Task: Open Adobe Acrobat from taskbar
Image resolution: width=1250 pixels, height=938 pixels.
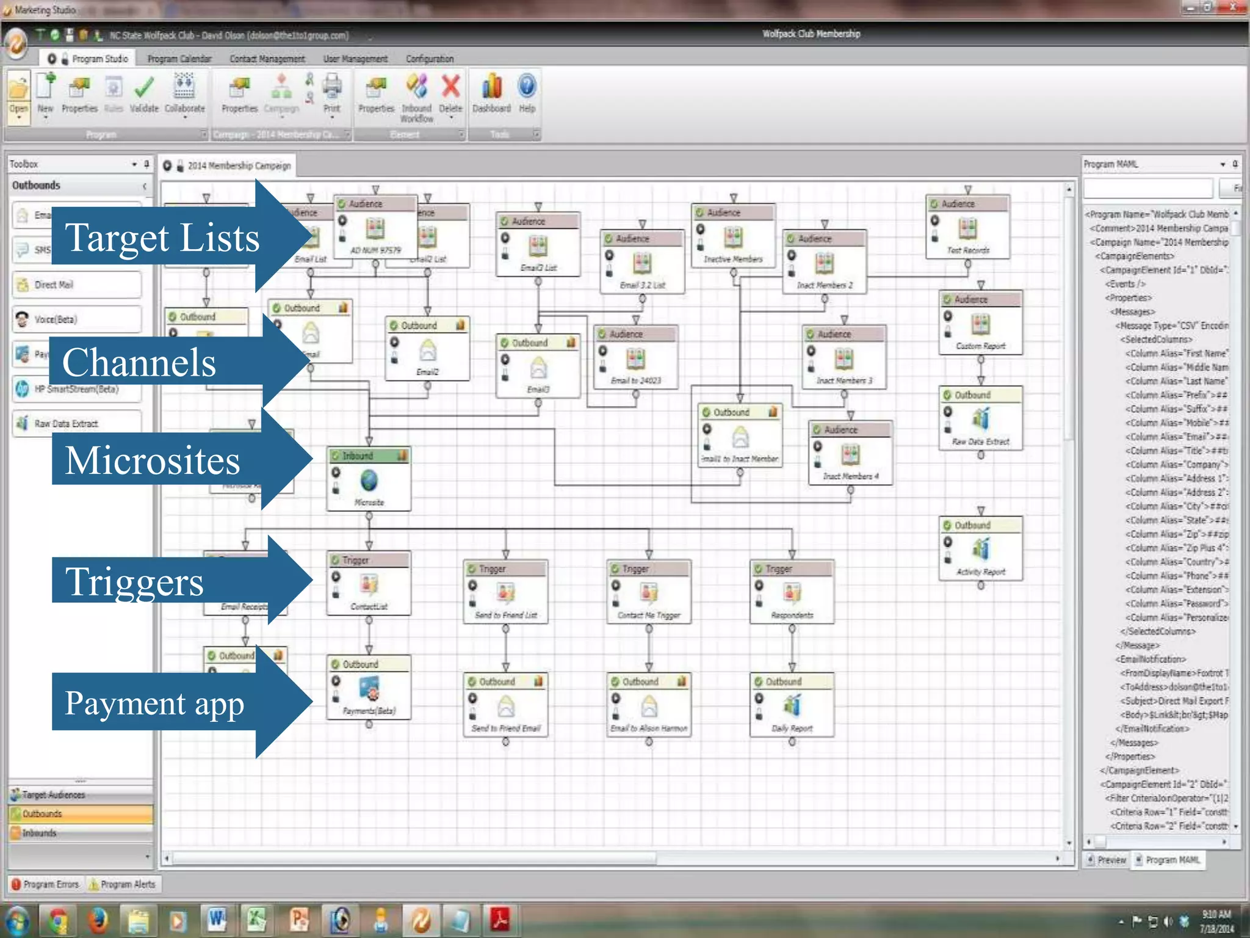Action: coord(500,920)
